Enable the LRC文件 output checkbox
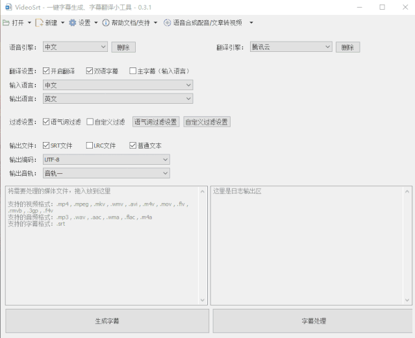Screen dimensions: 415x338 point(90,145)
